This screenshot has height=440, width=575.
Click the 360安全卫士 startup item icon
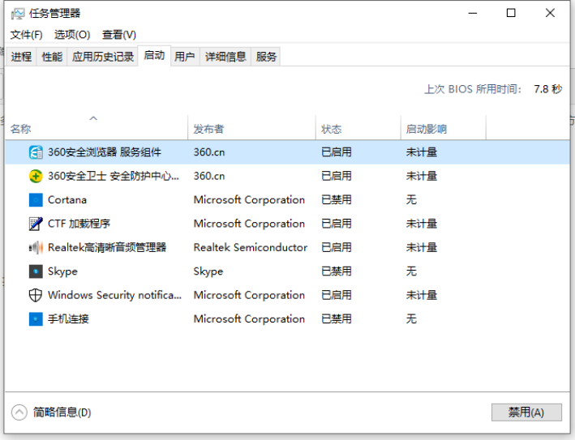click(36, 176)
